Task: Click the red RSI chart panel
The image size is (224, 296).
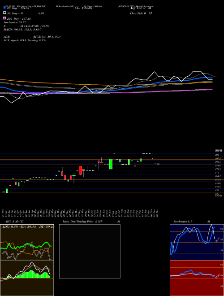Action: 197,278
